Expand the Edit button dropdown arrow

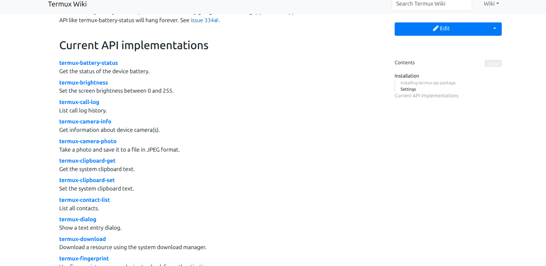pyautogui.click(x=495, y=29)
